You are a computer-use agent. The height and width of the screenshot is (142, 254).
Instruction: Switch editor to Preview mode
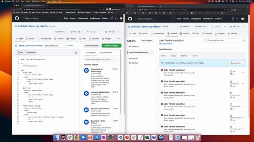(31, 52)
